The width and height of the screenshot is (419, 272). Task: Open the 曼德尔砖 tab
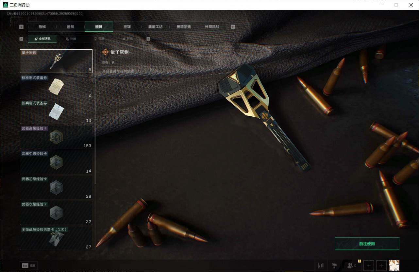coord(183,27)
